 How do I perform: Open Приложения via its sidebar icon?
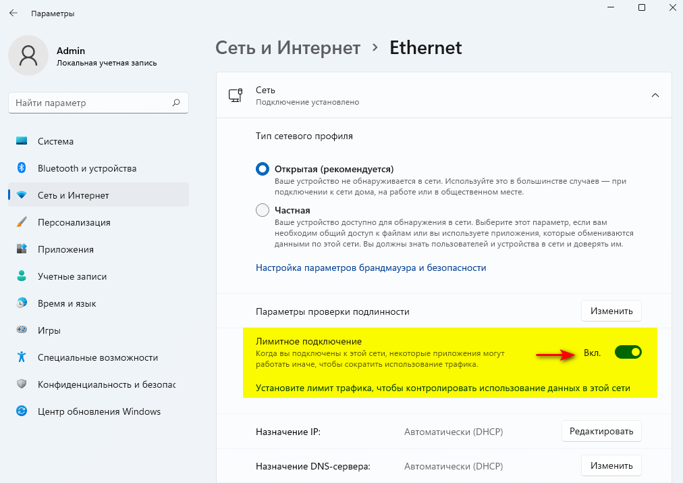pos(22,249)
